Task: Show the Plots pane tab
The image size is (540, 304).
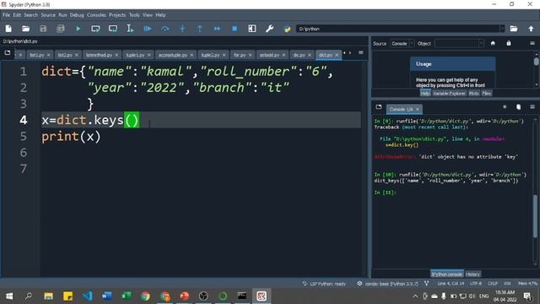Action: [474, 94]
